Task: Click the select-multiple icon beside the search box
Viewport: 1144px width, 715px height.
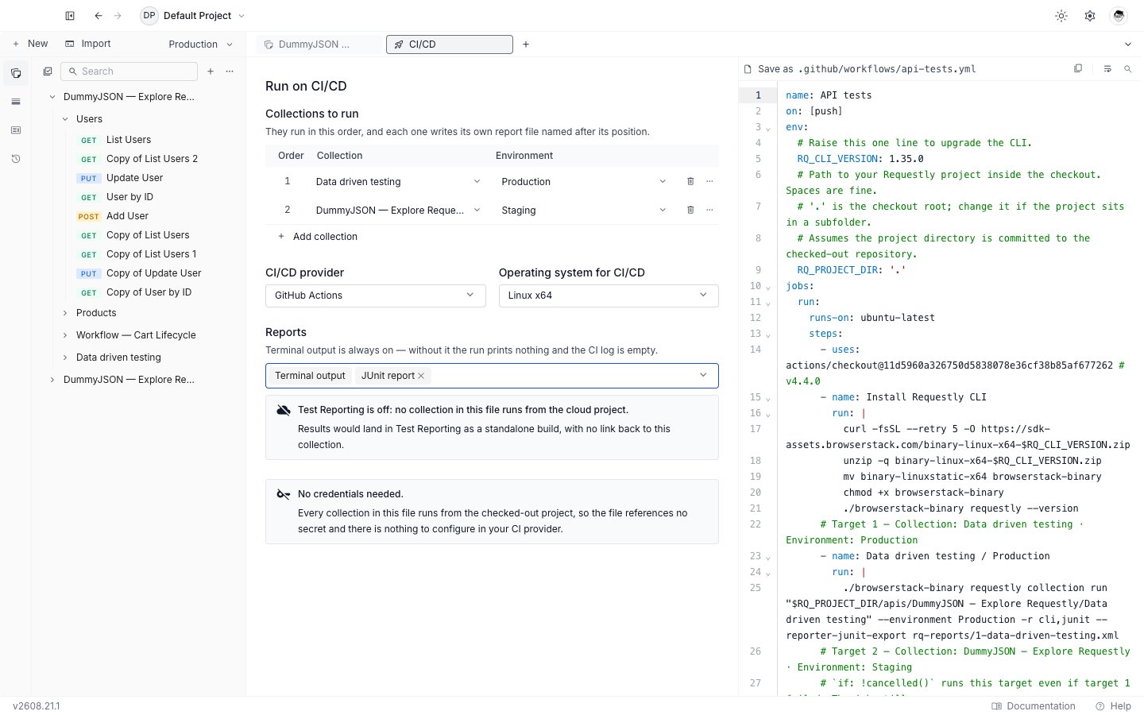Action: click(x=48, y=71)
